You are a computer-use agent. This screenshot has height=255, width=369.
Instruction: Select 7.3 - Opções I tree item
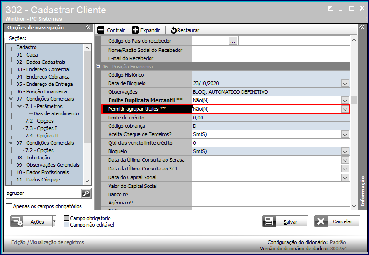pos(41,128)
